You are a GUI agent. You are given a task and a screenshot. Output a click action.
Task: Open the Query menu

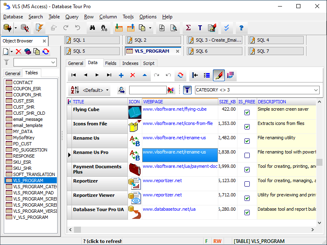tap(72, 17)
